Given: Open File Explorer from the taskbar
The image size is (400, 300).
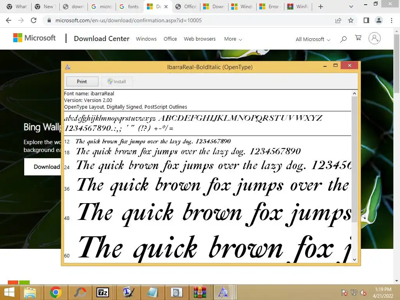Looking at the screenshot, I should coord(30,292).
